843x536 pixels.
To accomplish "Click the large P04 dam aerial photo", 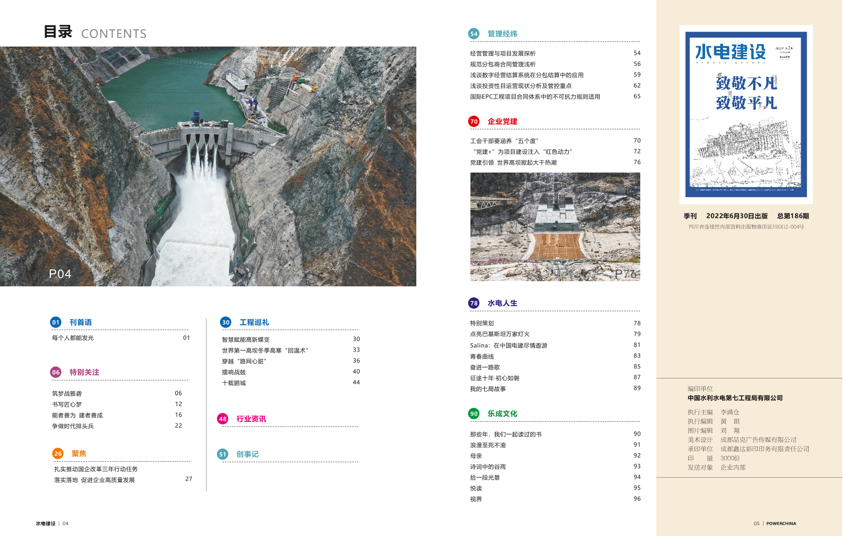I will click(208, 166).
